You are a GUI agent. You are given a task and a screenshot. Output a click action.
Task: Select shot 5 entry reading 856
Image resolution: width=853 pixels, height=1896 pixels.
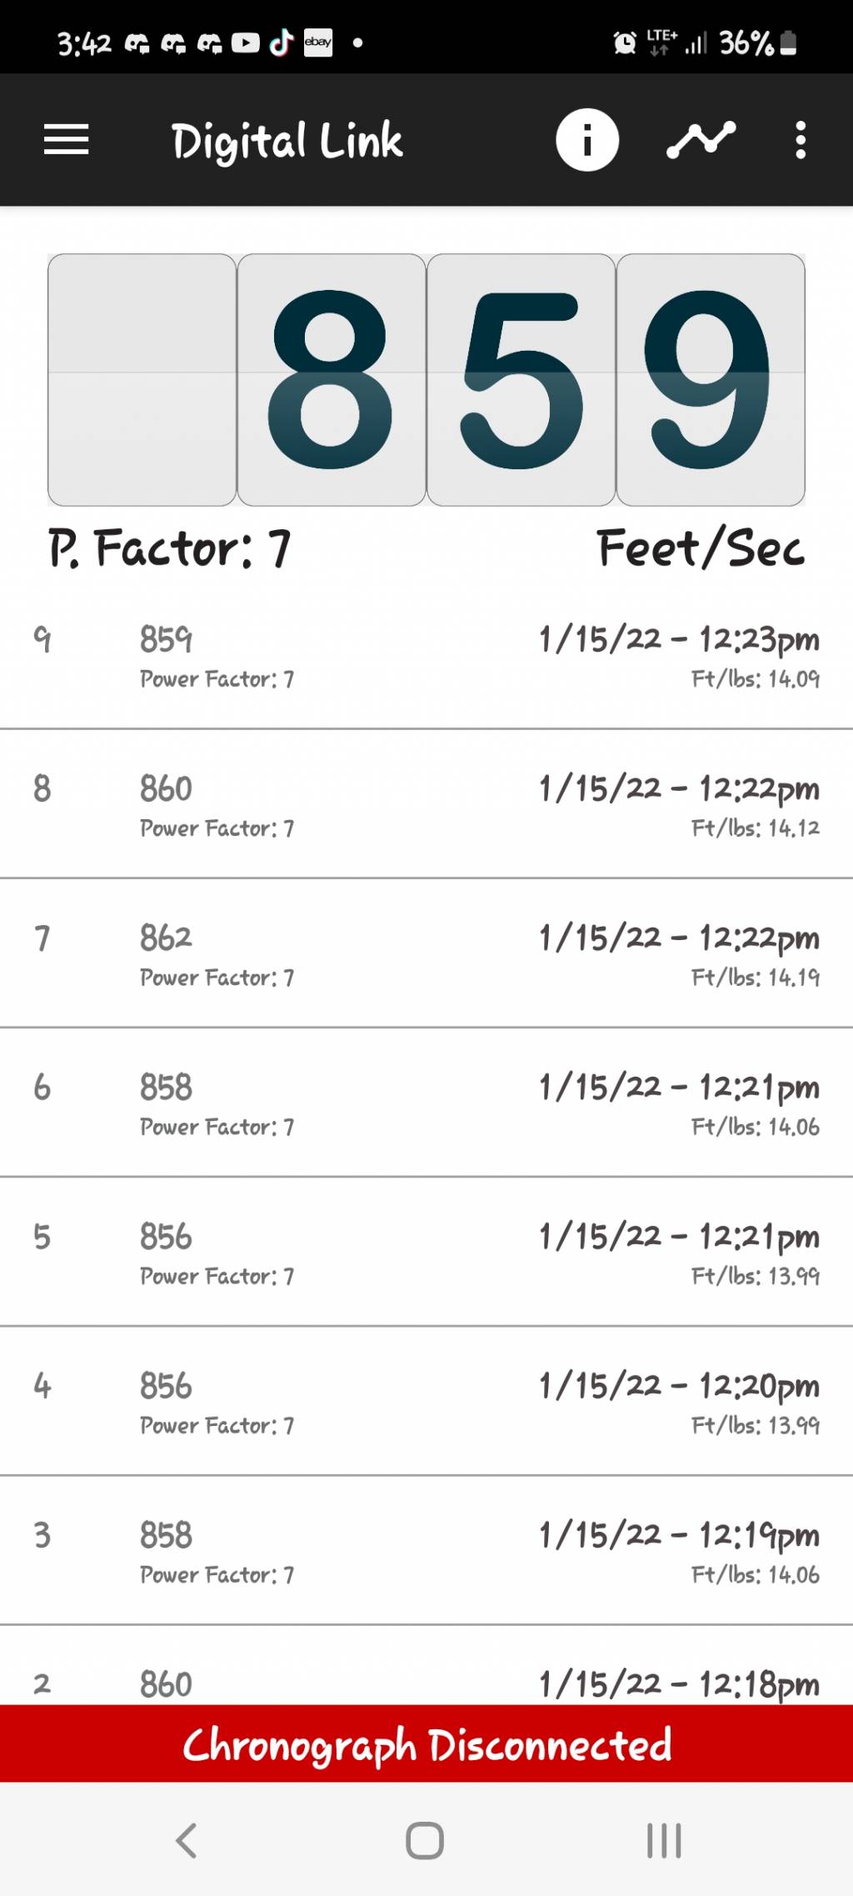point(426,1252)
